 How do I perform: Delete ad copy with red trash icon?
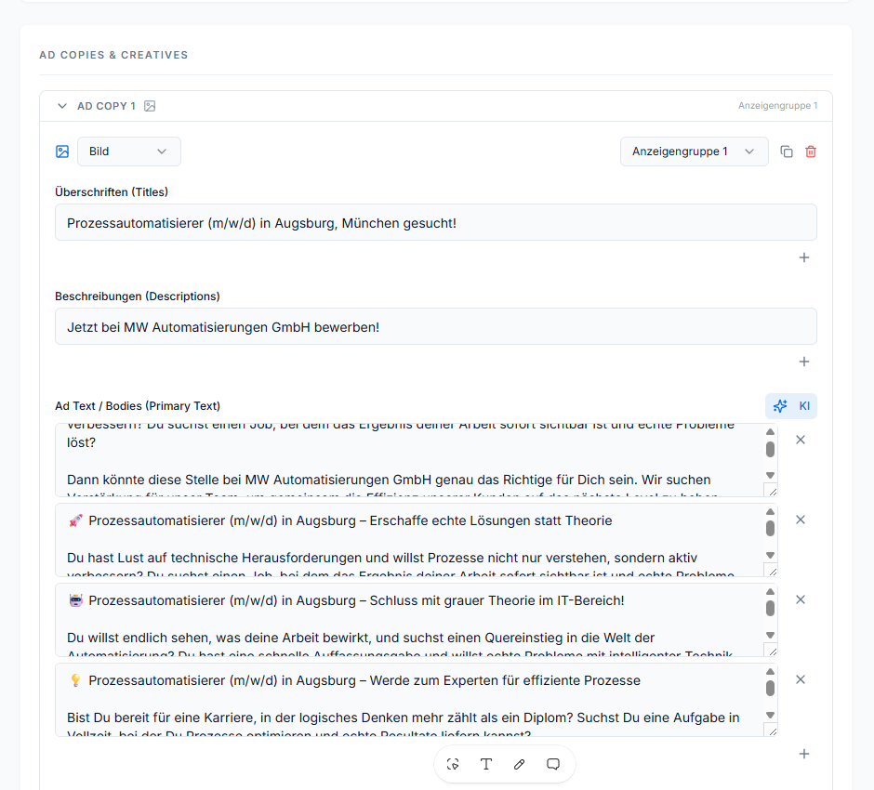coord(811,151)
